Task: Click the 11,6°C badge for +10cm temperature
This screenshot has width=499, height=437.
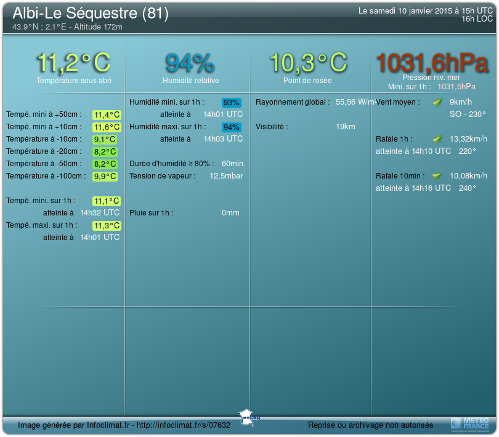Action: click(x=107, y=127)
